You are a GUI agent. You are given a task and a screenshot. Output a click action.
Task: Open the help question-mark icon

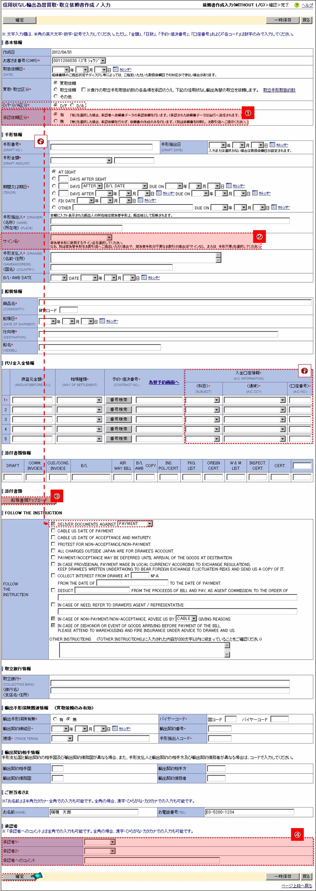pyautogui.click(x=297, y=5)
